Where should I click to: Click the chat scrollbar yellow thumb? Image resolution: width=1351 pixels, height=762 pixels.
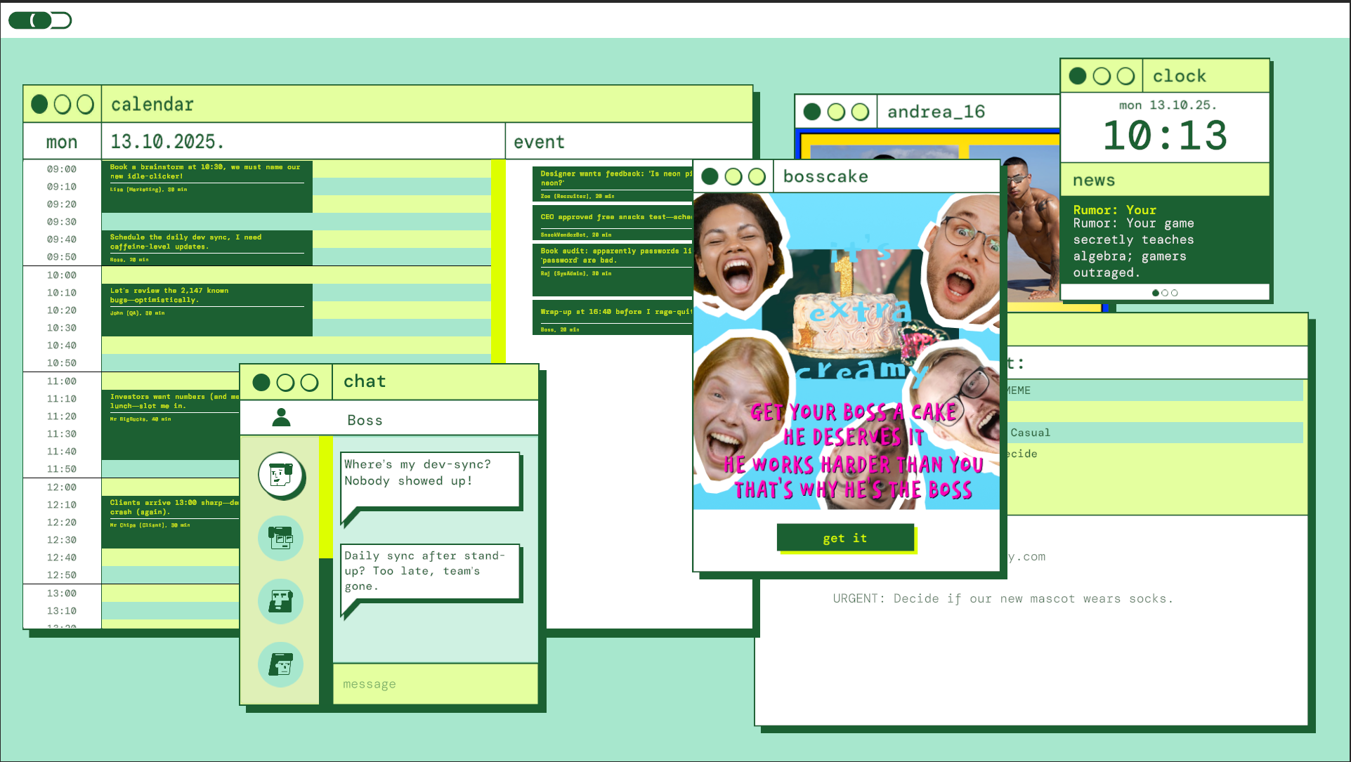click(x=326, y=497)
